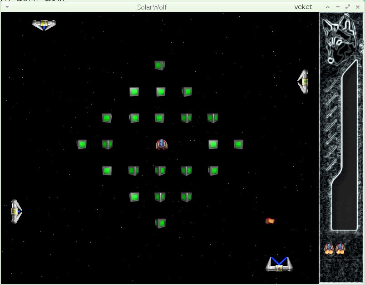Maximize the SolarWolf window
365x285 pixels.
[x=348, y=7]
